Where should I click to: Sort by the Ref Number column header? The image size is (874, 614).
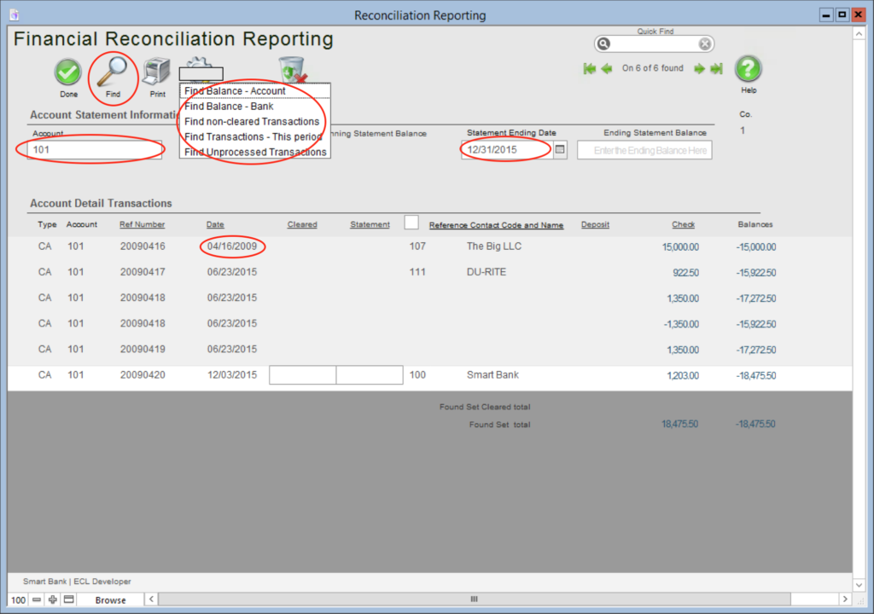tap(142, 225)
